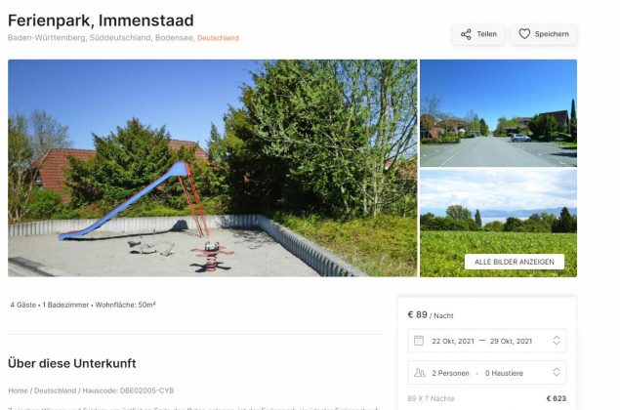Click ALLE BILDER ANZEIGEN button

coord(514,262)
